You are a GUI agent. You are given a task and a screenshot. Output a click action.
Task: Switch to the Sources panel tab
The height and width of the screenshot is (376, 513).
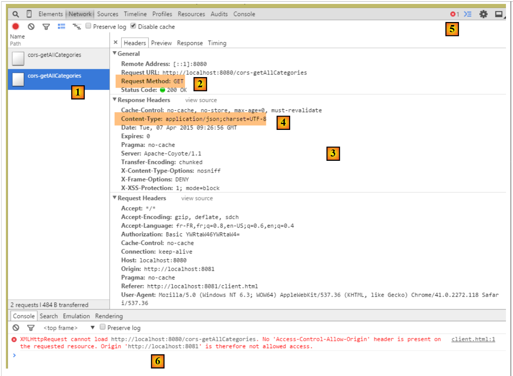click(x=107, y=14)
